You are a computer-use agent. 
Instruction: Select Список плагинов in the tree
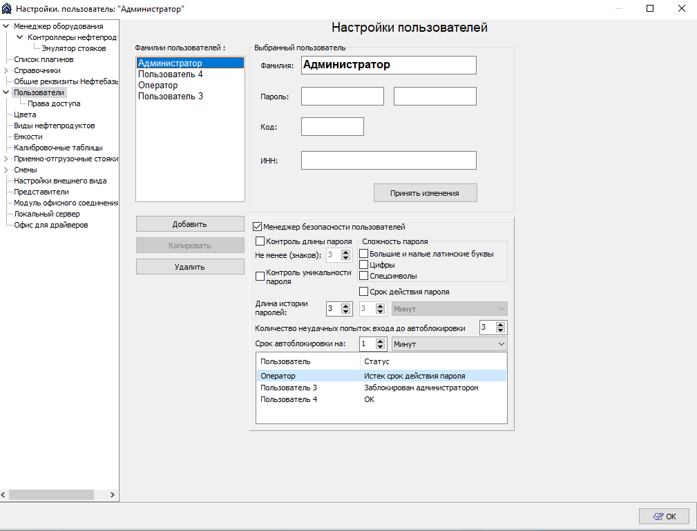pos(44,59)
